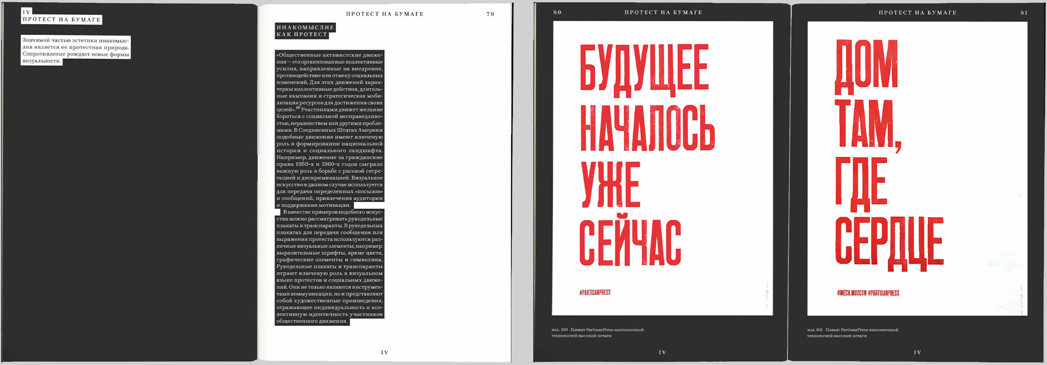
Task: Click the "IV" footer on page 80
Action: click(x=662, y=352)
